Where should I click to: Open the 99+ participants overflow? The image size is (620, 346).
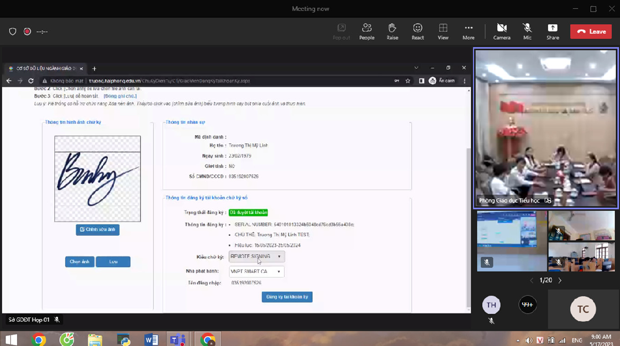click(527, 305)
